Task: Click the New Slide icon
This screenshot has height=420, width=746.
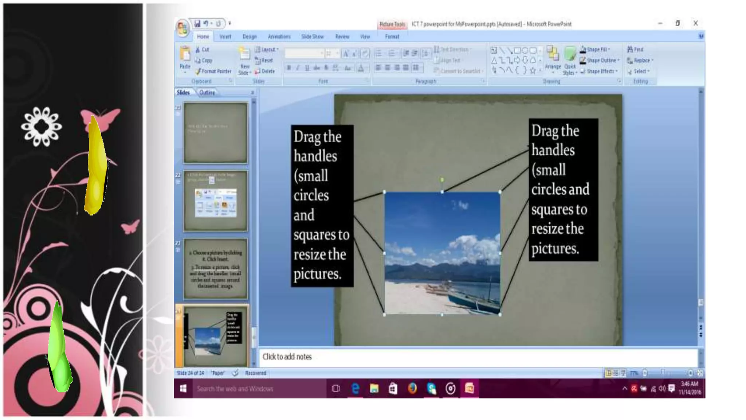Action: pos(244,55)
